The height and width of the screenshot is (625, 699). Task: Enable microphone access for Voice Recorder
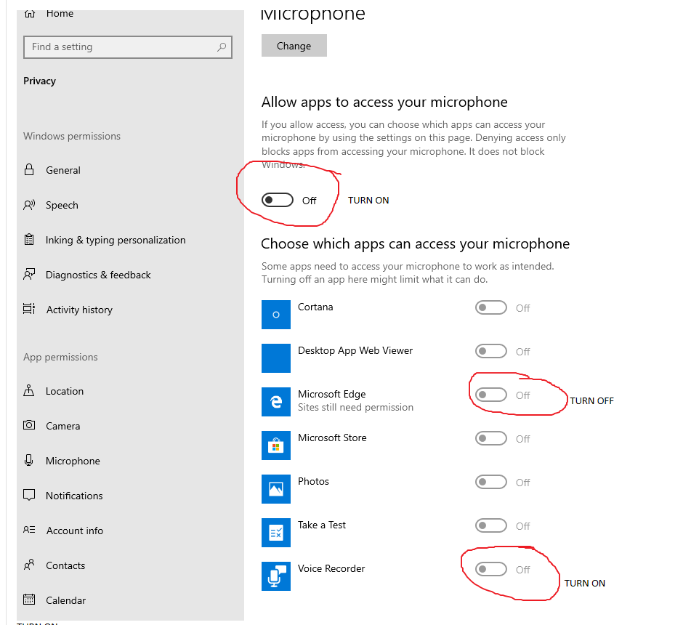pyautogui.click(x=490, y=569)
